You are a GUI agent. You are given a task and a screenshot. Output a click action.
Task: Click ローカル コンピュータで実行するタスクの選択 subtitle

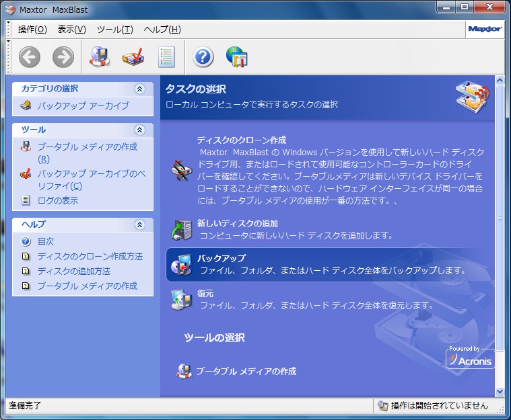coord(252,104)
